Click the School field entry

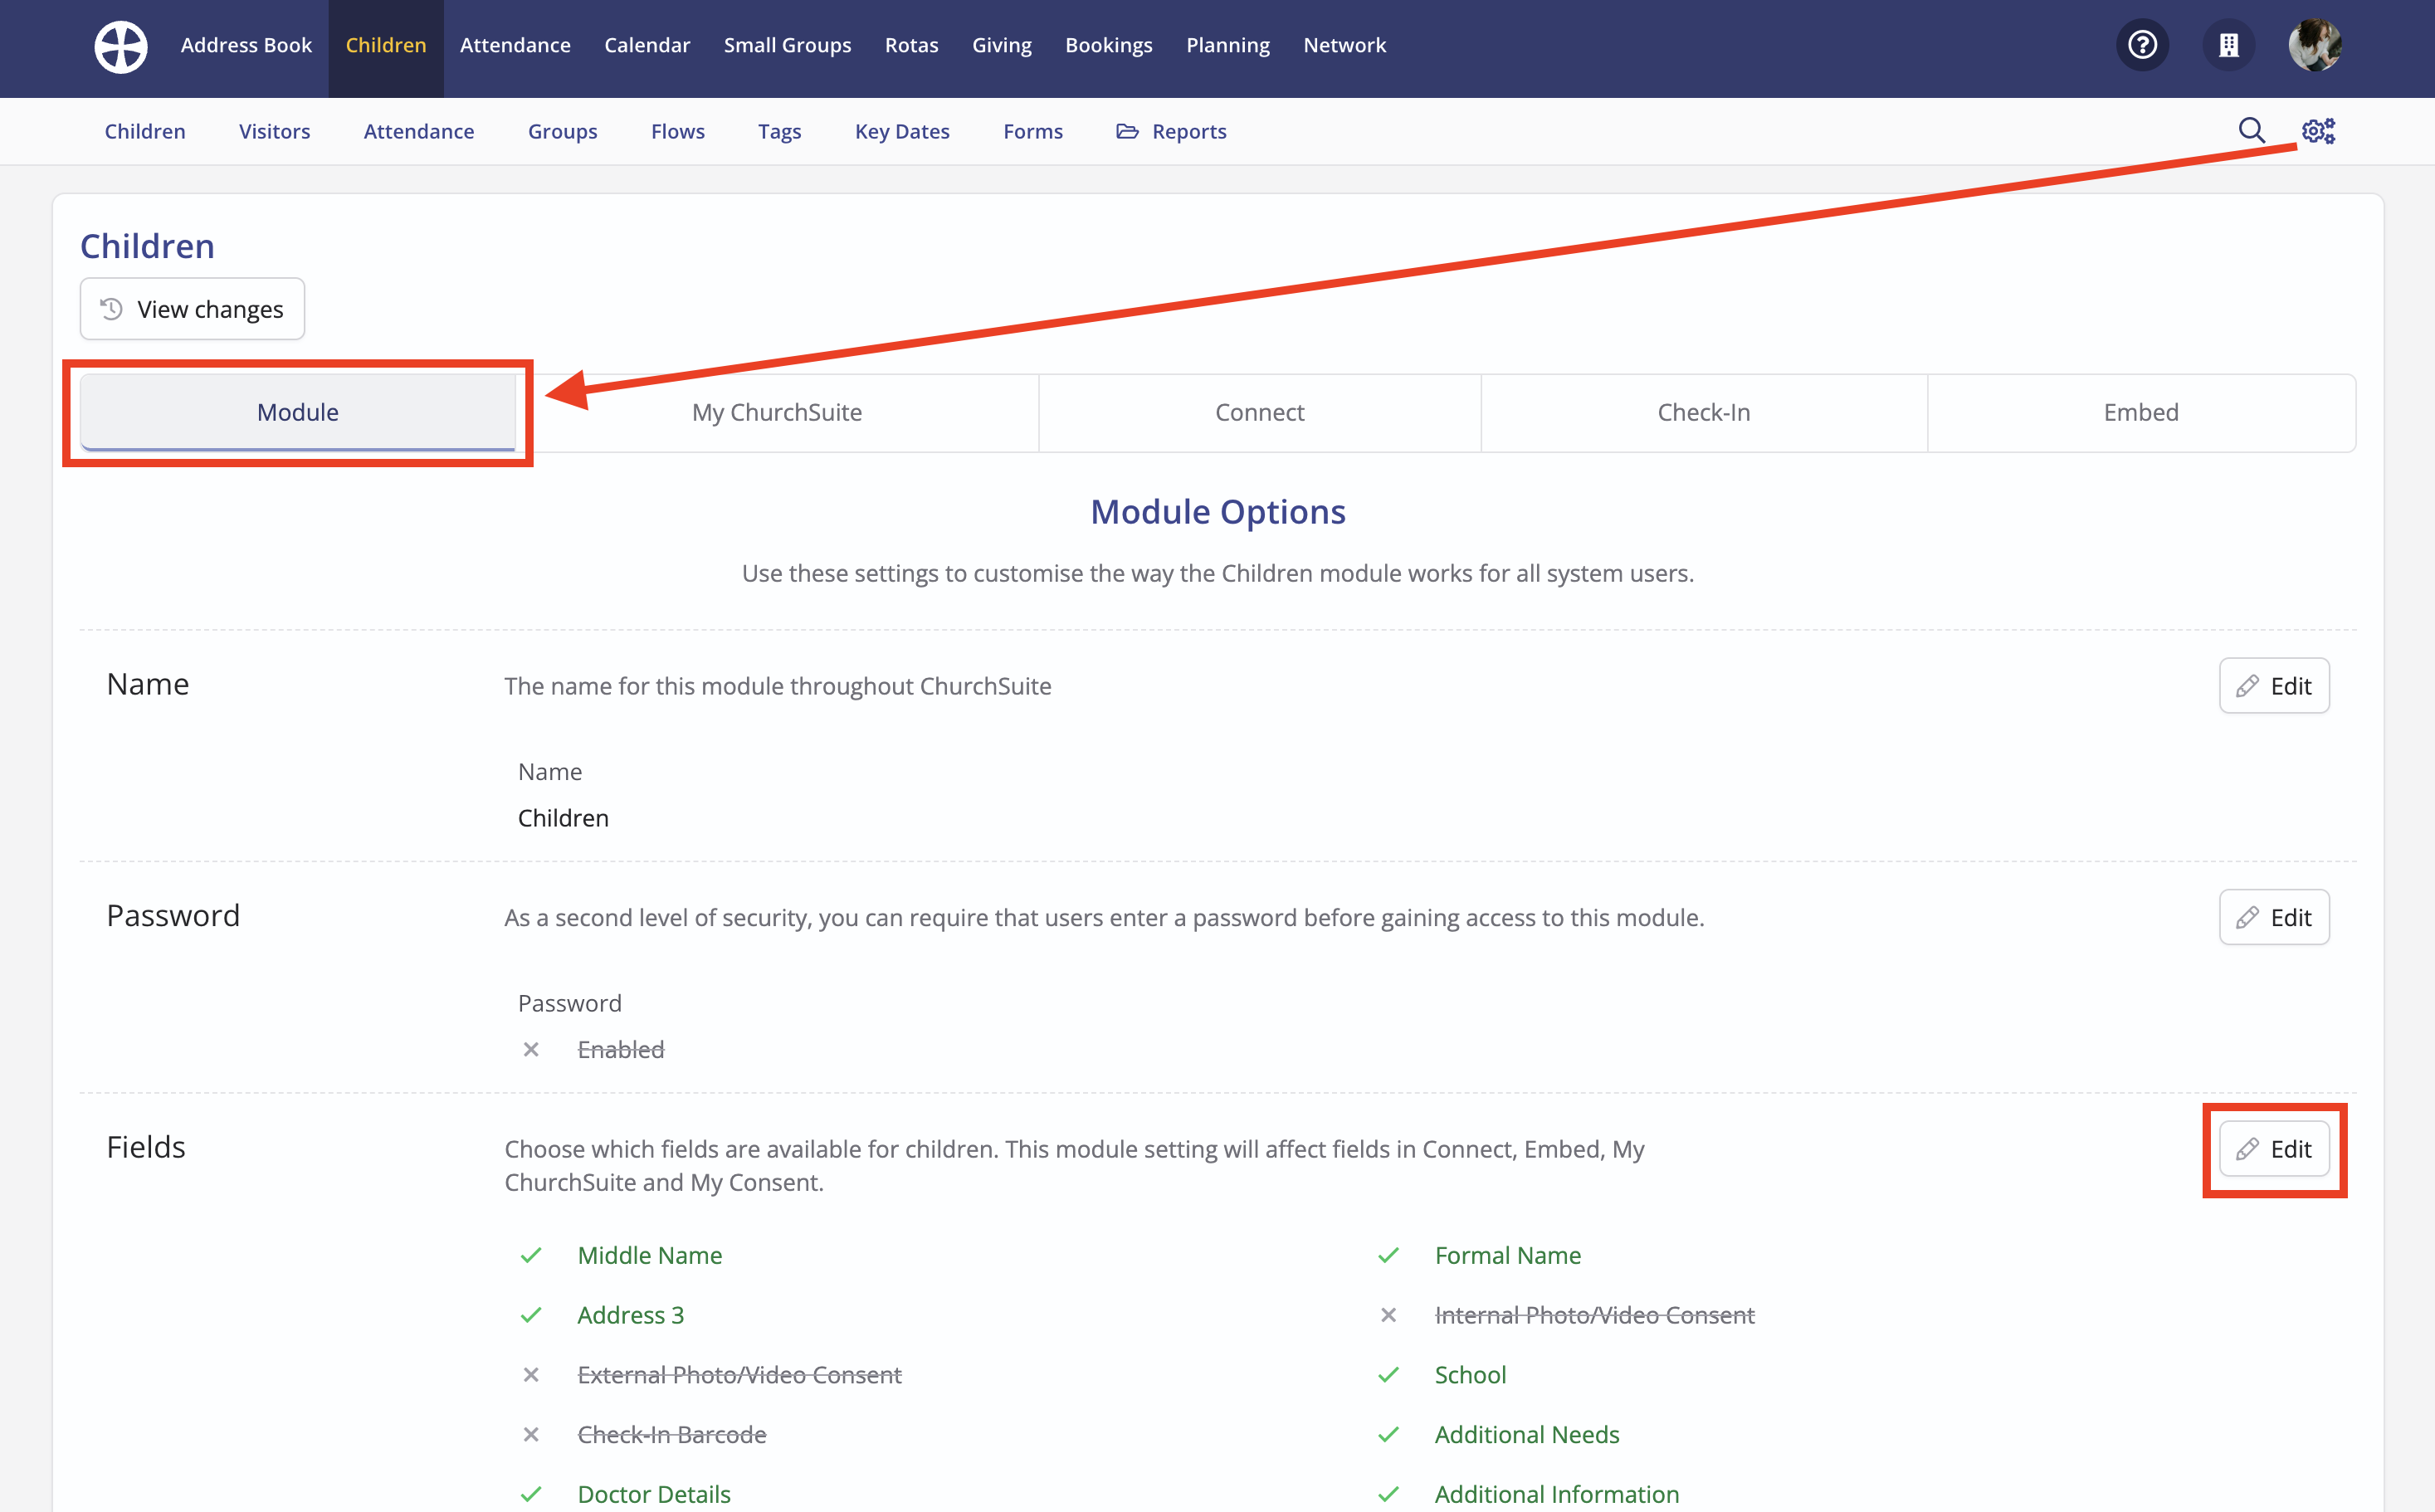pyautogui.click(x=1470, y=1375)
